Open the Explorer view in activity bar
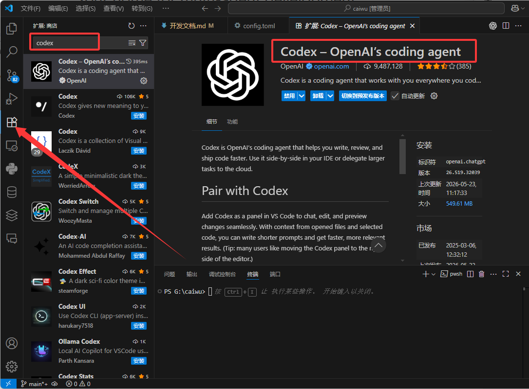 click(12, 29)
